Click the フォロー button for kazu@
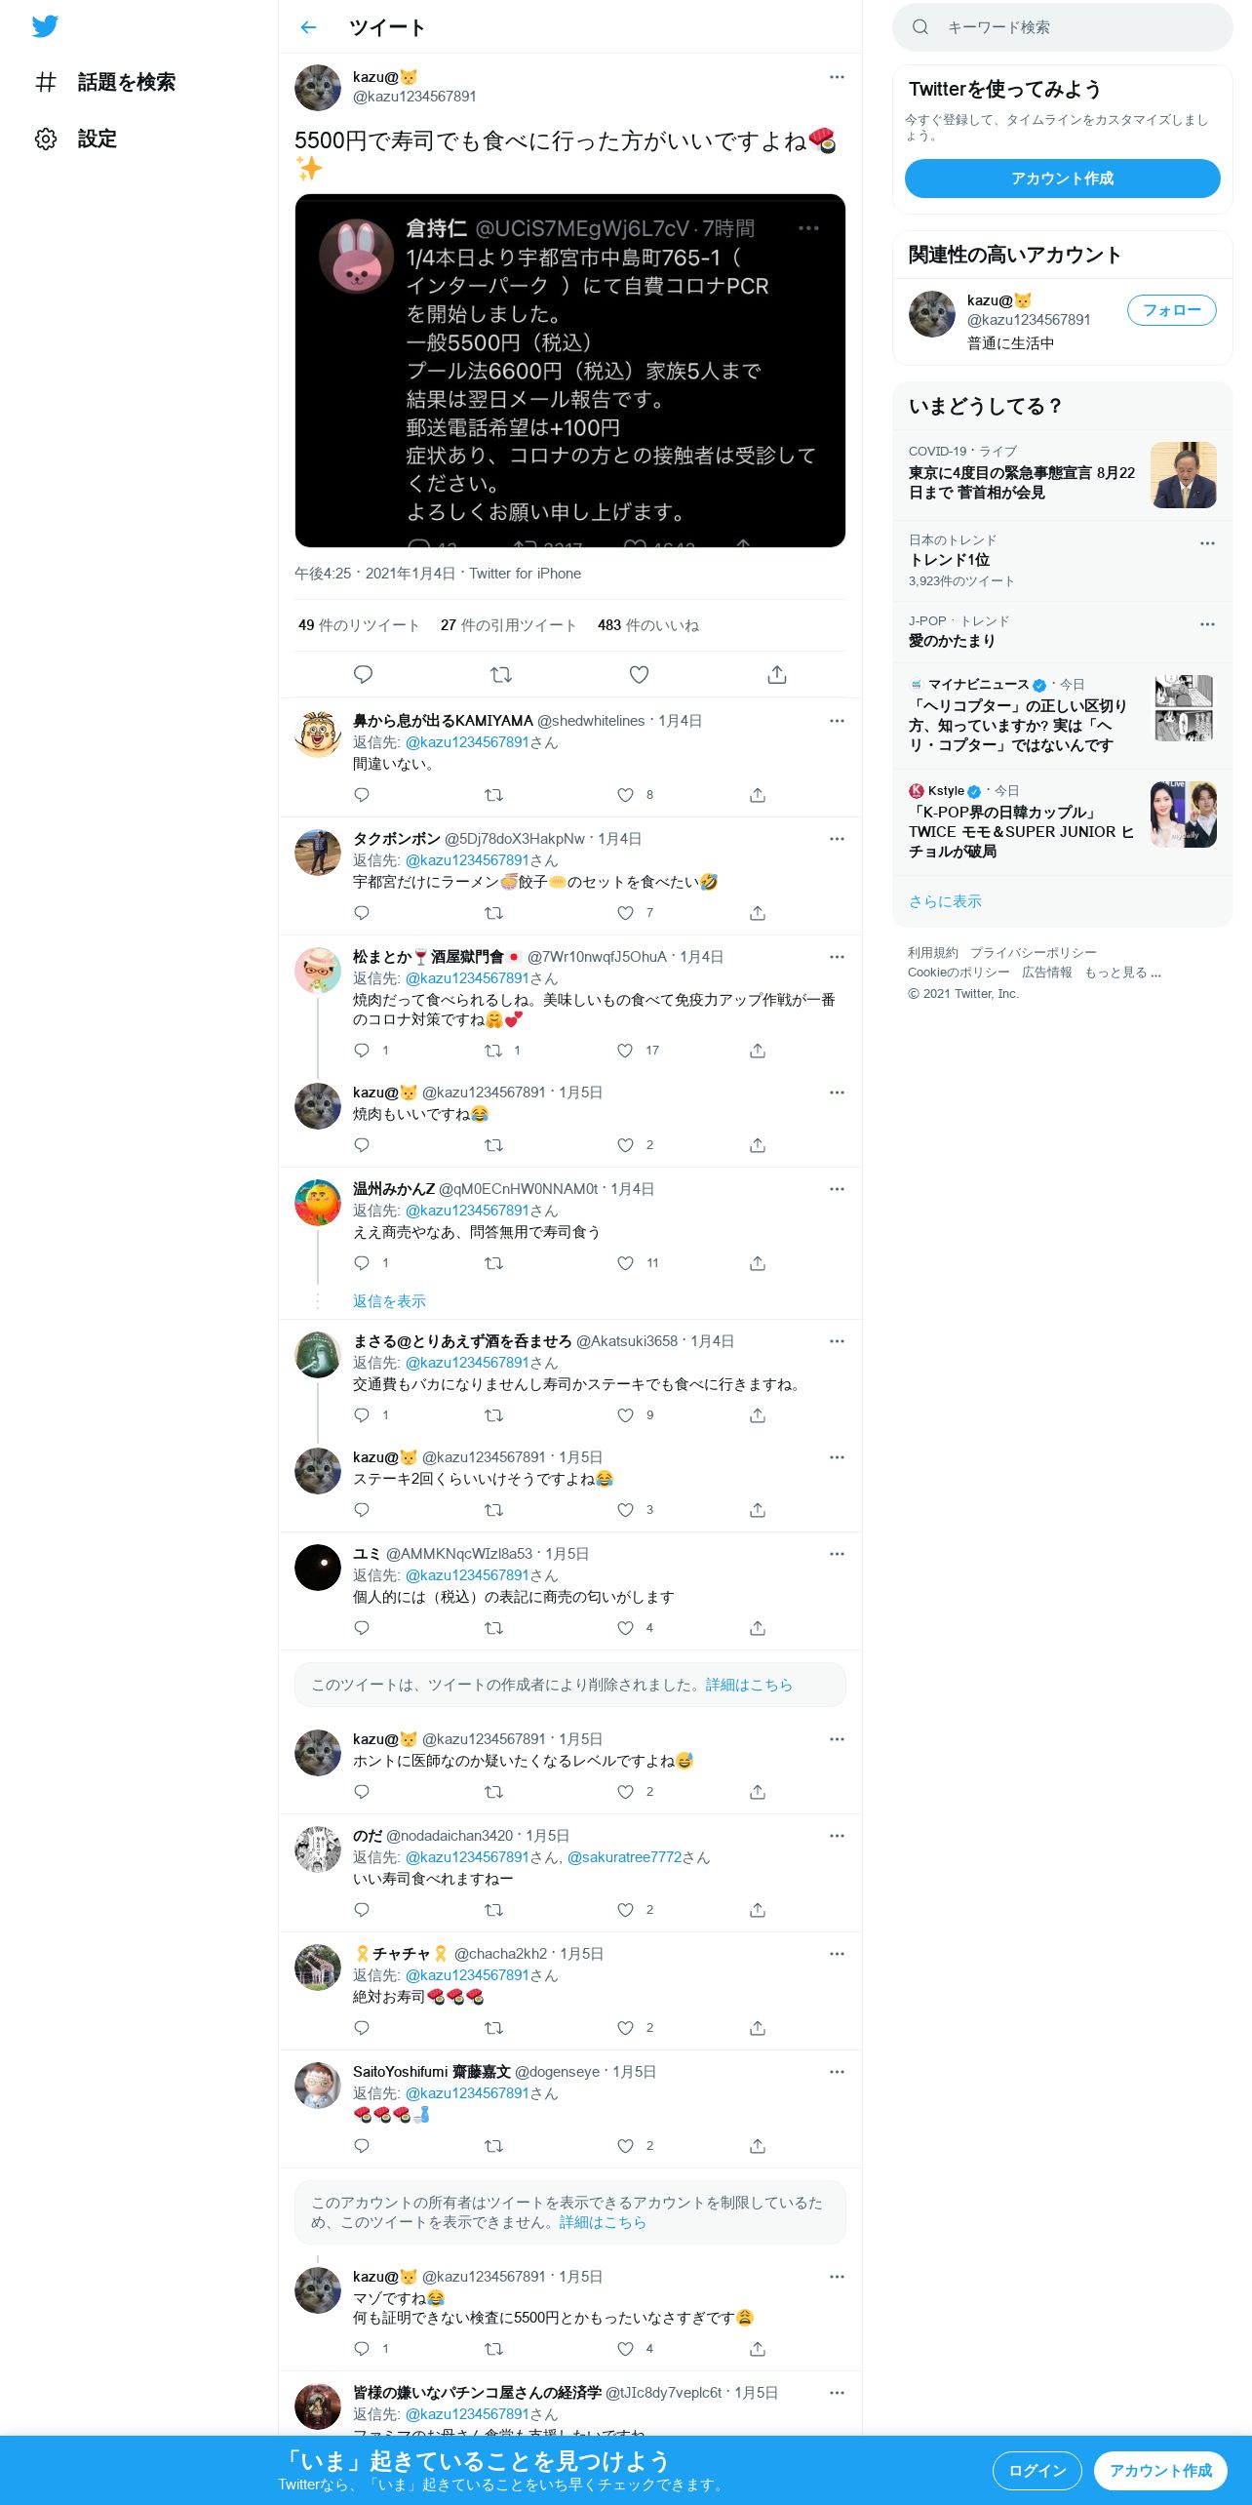 pos(1171,310)
